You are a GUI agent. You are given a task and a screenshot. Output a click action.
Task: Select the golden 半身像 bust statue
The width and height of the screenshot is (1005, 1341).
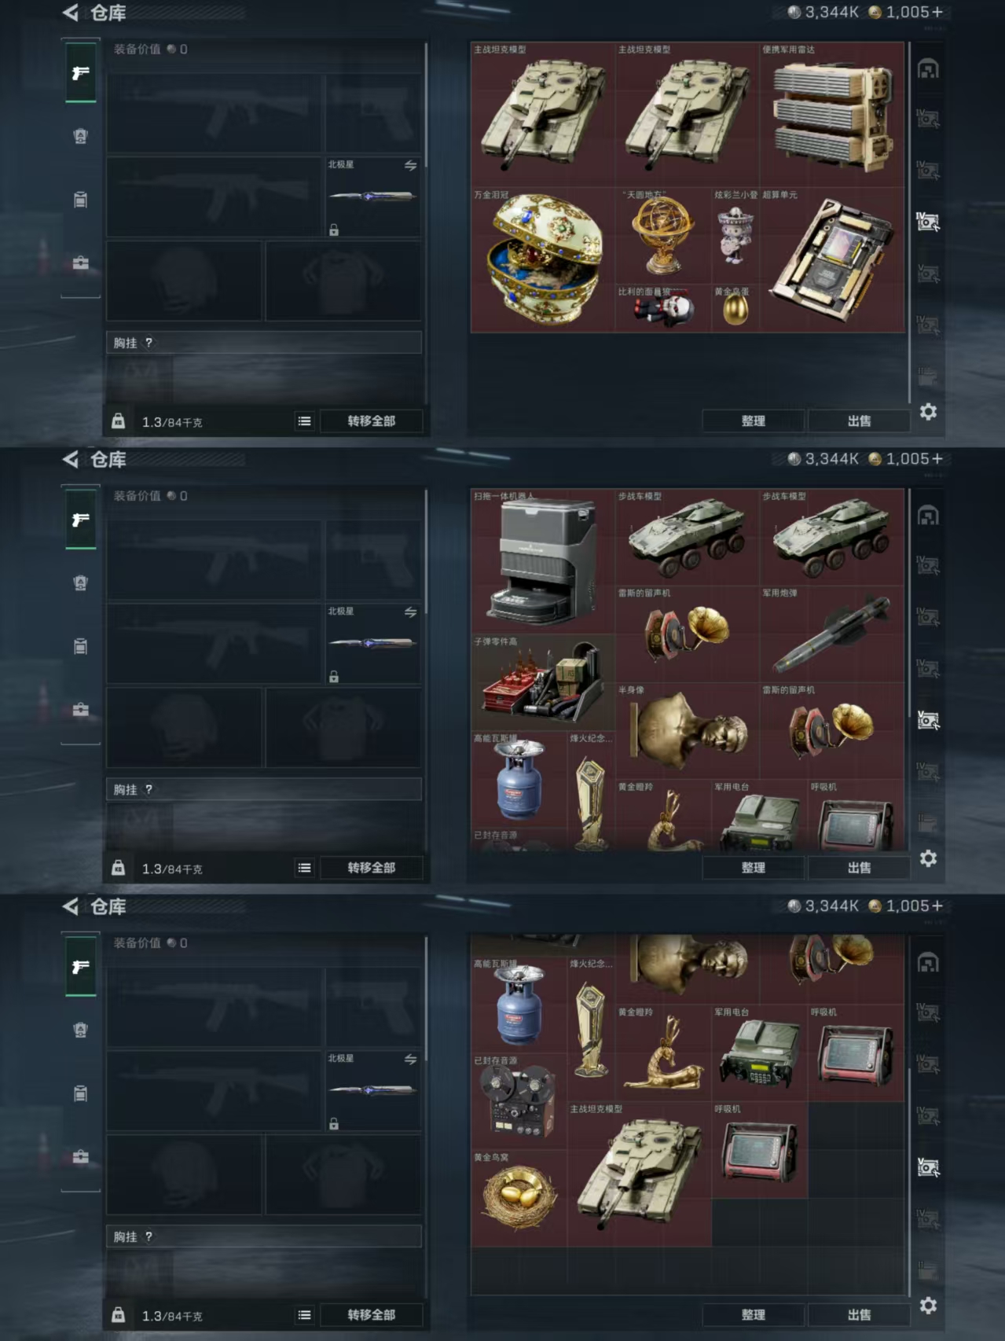coord(688,730)
